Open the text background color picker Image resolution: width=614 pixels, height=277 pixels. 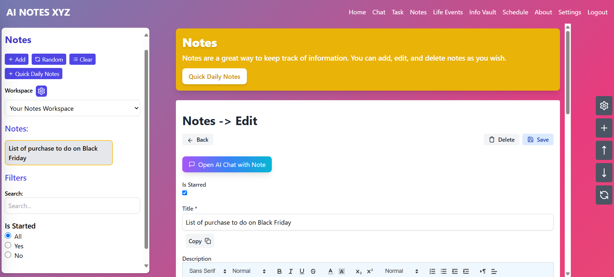(342, 271)
